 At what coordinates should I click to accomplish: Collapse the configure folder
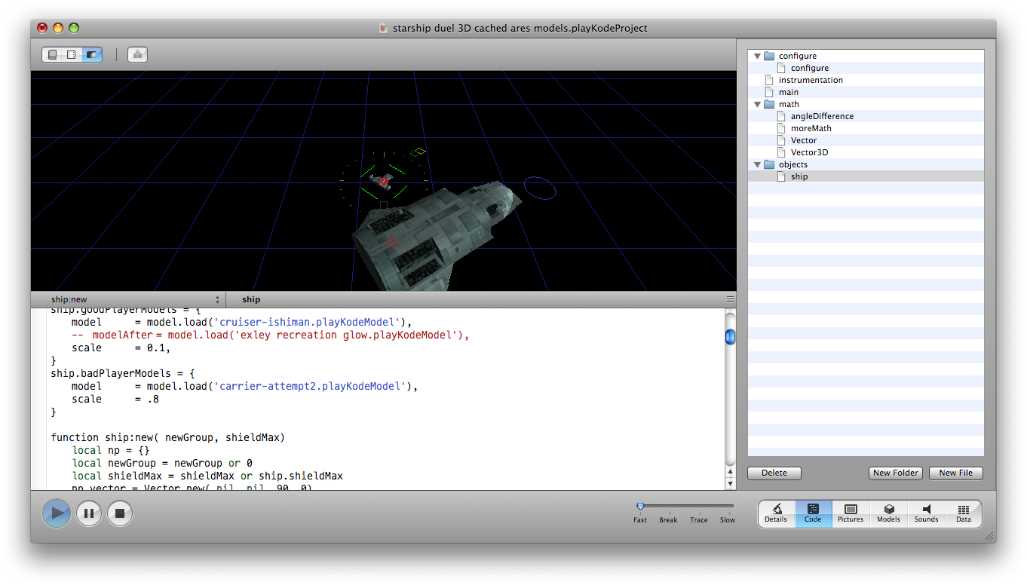coord(757,56)
